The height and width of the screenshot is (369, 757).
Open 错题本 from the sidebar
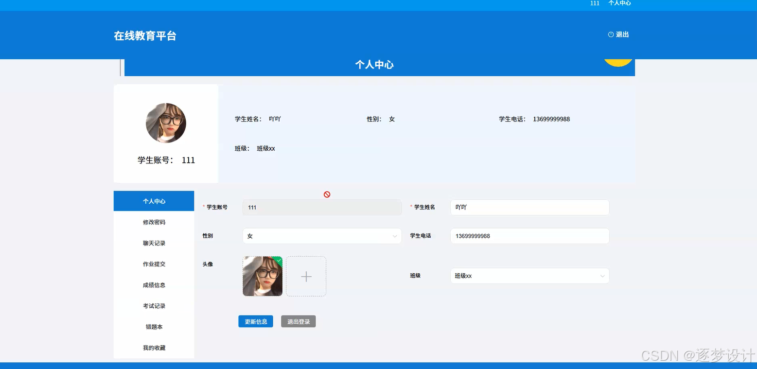coord(154,326)
